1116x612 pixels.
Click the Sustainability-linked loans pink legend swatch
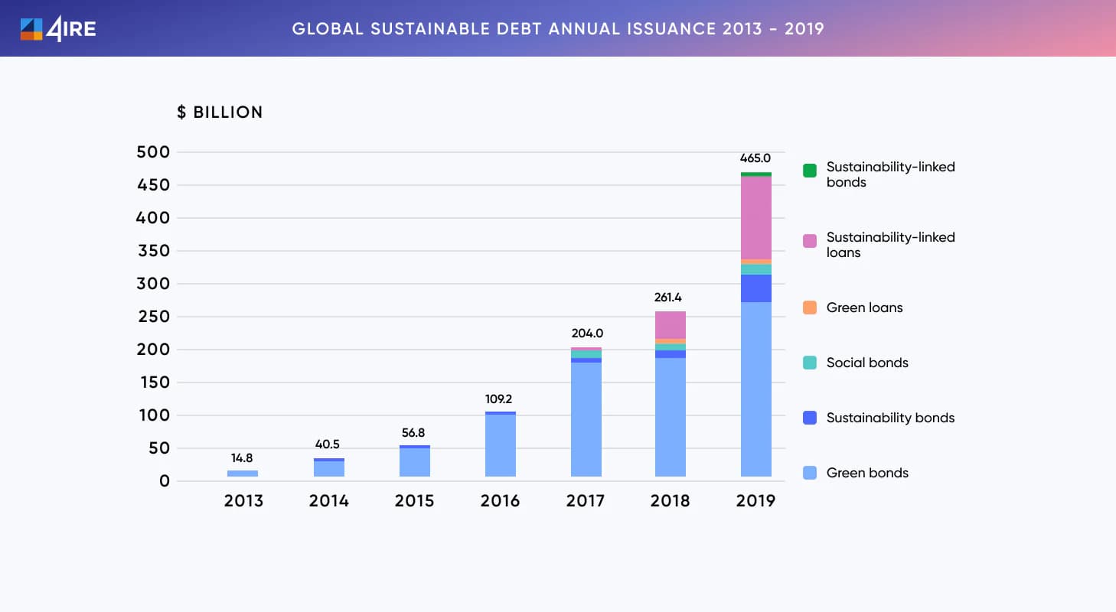click(810, 241)
